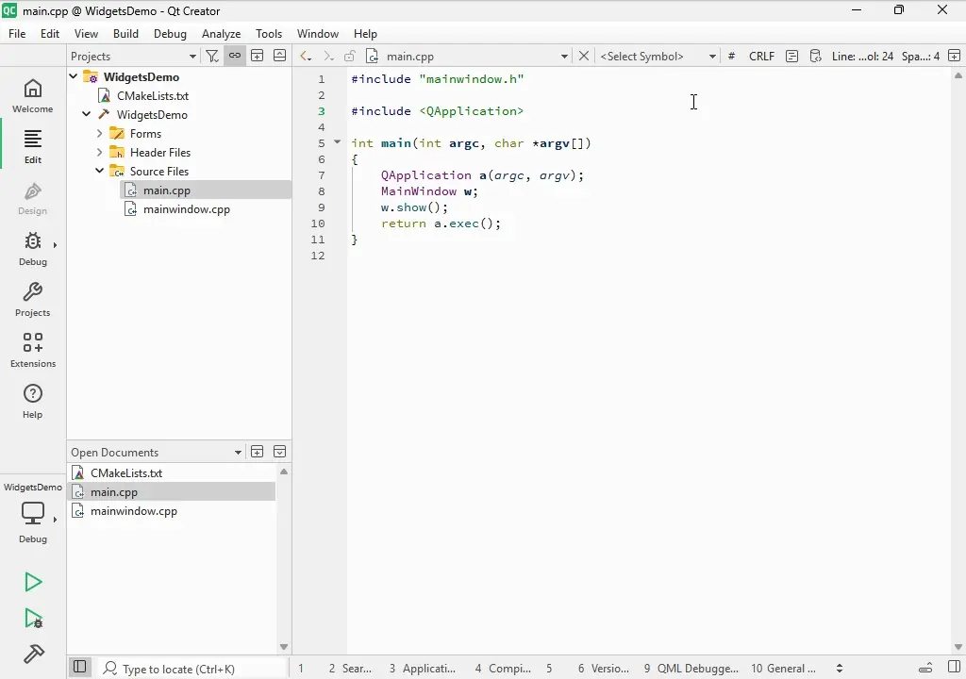Click the filter tree icon in Projects panel

tap(212, 57)
